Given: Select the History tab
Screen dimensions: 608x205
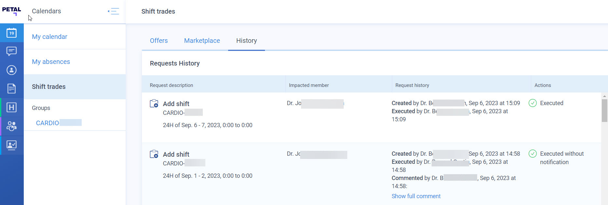Looking at the screenshot, I should click(246, 41).
